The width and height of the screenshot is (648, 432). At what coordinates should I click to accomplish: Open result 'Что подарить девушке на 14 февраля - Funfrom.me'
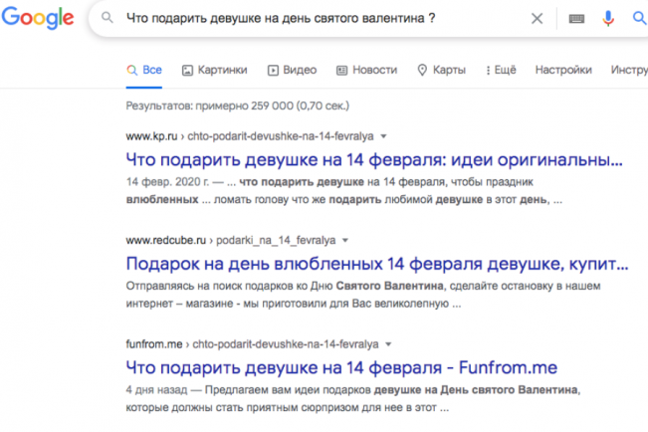(x=341, y=367)
